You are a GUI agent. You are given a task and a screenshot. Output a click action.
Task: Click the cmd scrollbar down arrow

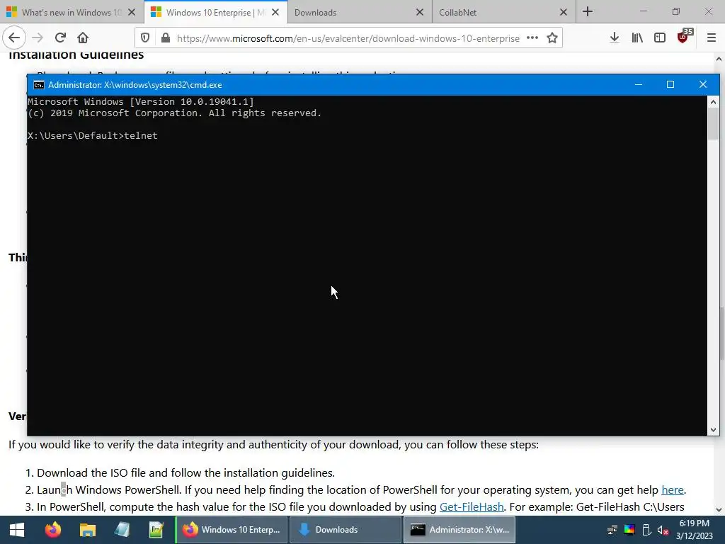(x=713, y=430)
